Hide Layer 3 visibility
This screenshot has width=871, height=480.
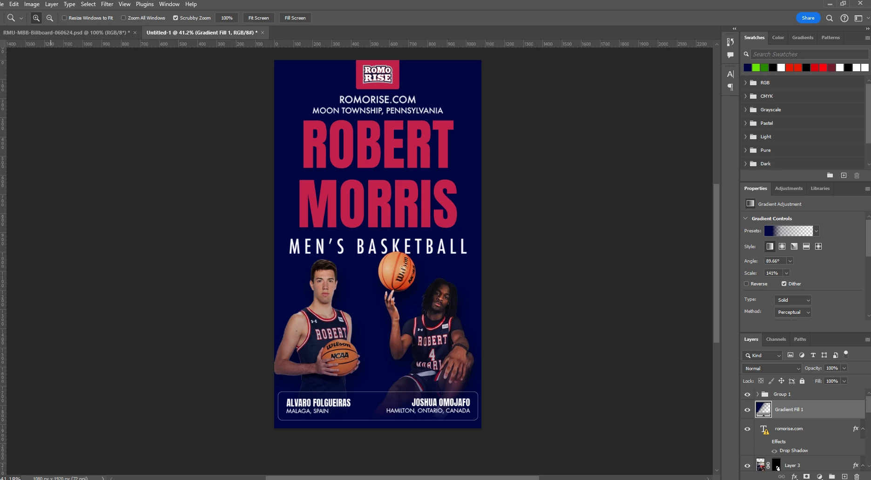[747, 466]
